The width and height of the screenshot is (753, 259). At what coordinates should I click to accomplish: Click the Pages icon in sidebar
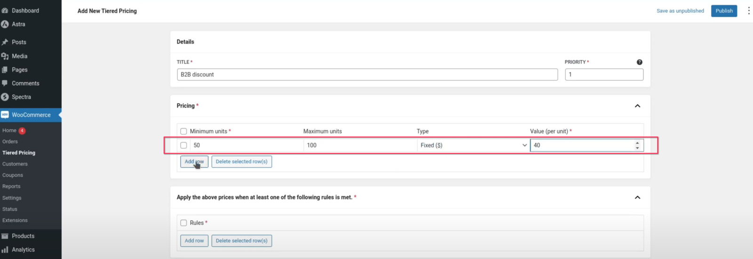pyautogui.click(x=5, y=70)
